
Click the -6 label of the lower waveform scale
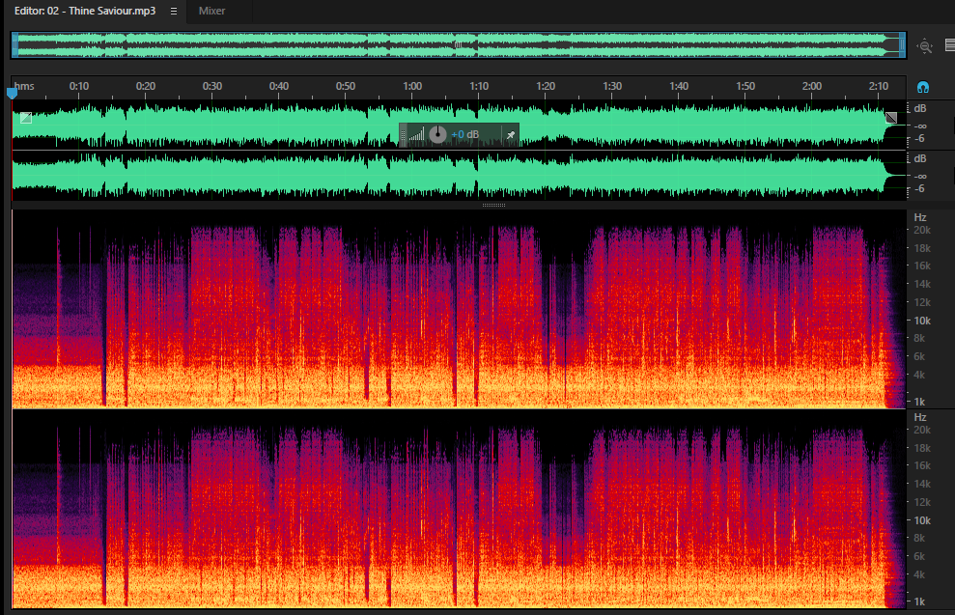coord(919,188)
